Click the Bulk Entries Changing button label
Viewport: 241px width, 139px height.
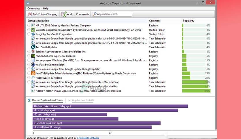click(x=45, y=14)
